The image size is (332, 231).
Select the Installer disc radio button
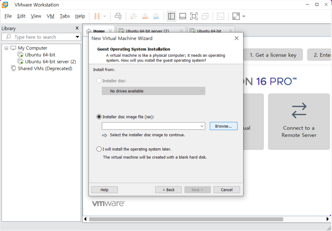tap(99, 81)
